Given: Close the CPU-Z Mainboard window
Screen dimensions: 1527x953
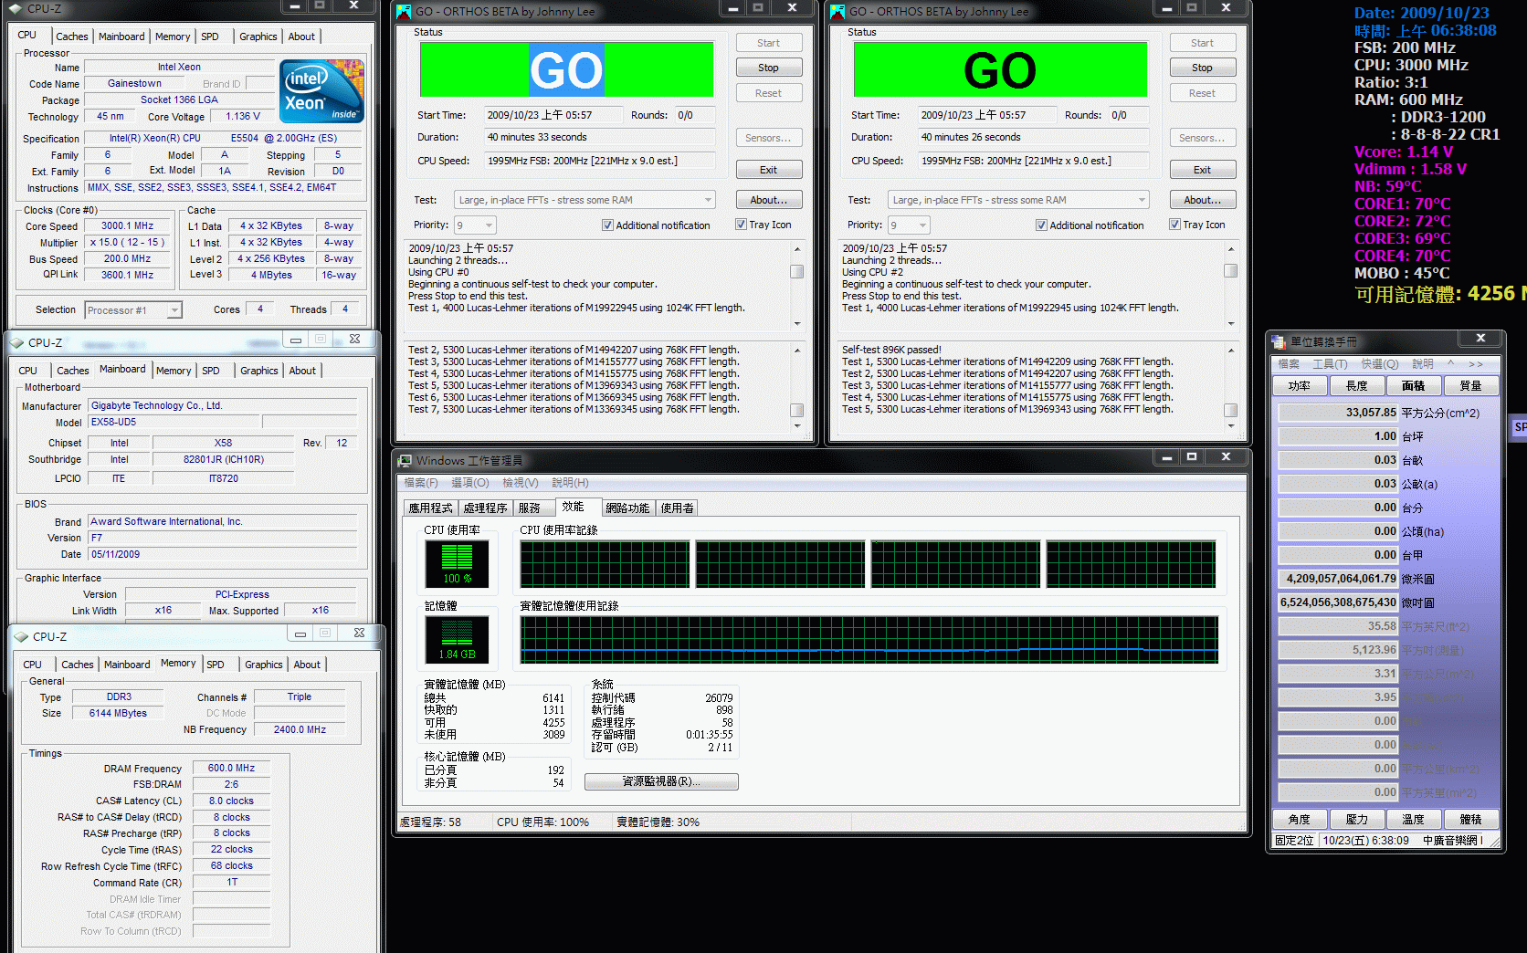Looking at the screenshot, I should 355,339.
